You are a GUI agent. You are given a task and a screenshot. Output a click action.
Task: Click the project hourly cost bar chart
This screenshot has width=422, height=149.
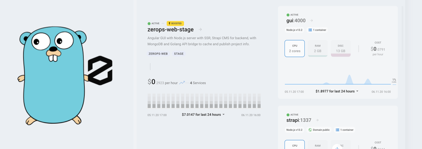(x=204, y=101)
